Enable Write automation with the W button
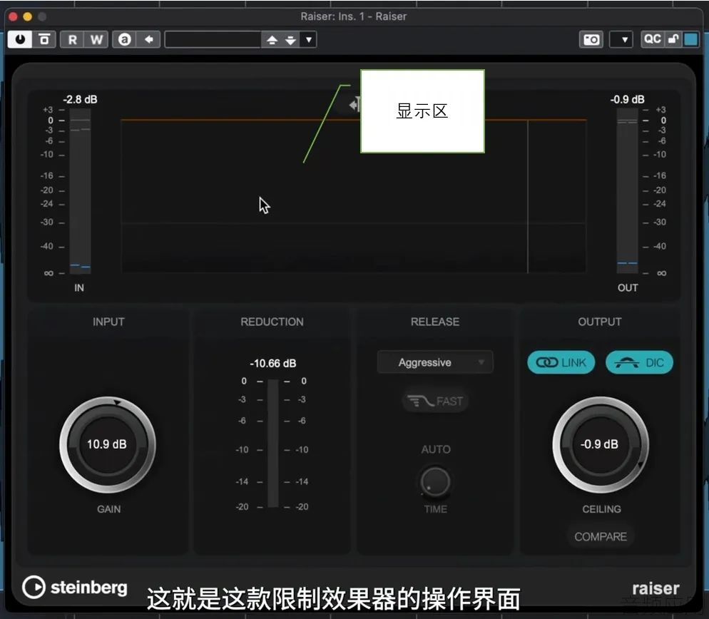 point(96,39)
